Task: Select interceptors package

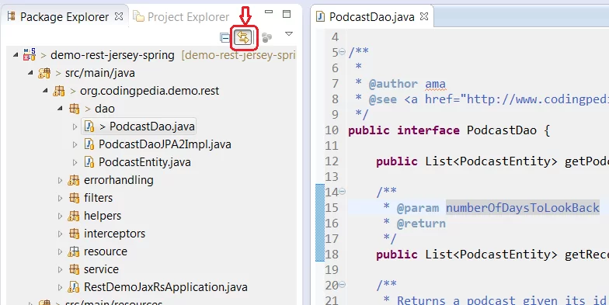Action: pos(115,234)
